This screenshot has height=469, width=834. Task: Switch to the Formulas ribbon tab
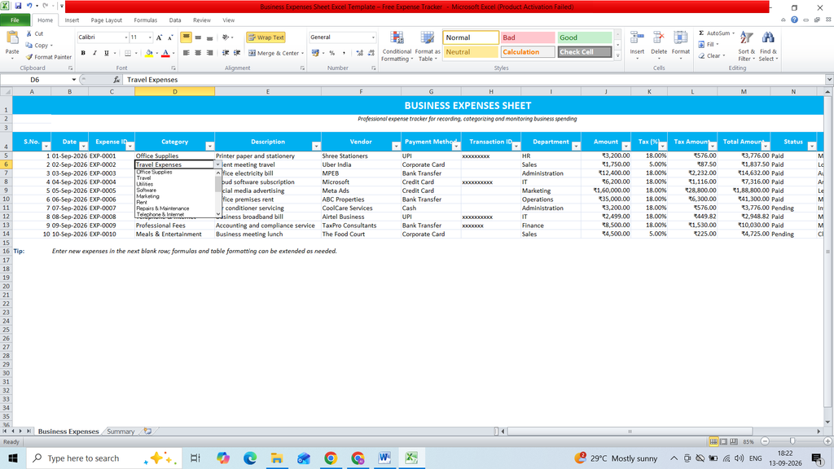coord(145,20)
